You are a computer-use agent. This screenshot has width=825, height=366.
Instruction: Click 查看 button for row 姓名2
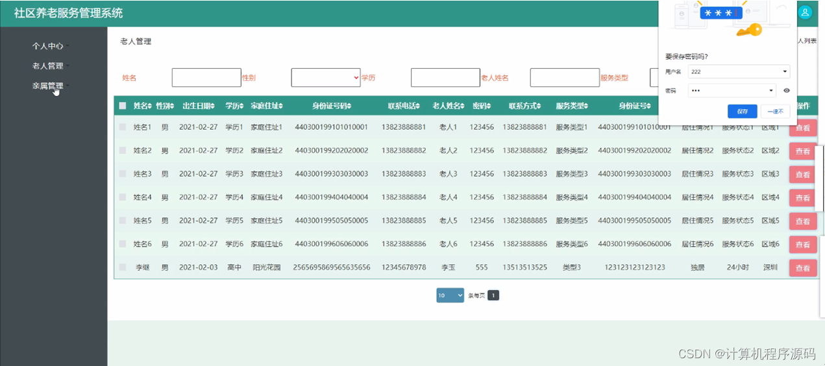pos(803,151)
